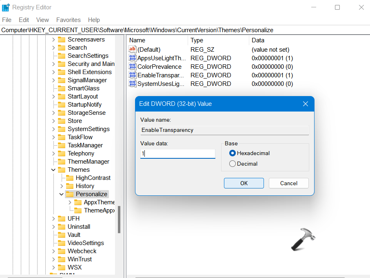Expand the StorageSense tree node
This screenshot has height=278, width=370.
click(53, 113)
